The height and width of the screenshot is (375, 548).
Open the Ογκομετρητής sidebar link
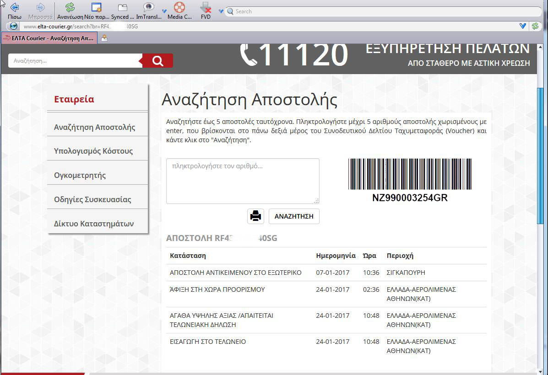[80, 175]
